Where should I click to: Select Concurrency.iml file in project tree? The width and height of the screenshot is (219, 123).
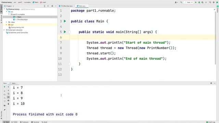[17, 27]
